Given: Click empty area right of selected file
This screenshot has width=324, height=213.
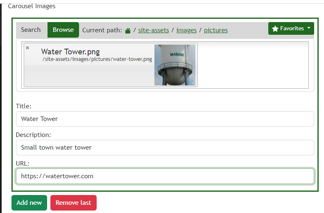Looking at the screenshot, I should coord(253,65).
